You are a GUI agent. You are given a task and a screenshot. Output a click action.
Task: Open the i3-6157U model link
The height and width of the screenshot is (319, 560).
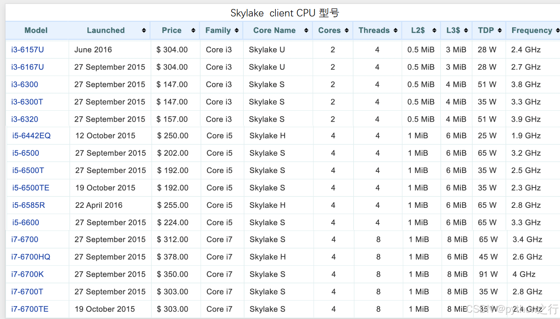[x=27, y=50]
